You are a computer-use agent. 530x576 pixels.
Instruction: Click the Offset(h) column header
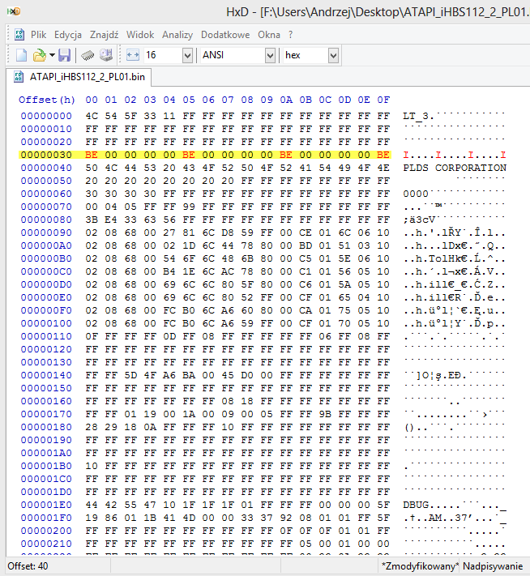[47, 100]
